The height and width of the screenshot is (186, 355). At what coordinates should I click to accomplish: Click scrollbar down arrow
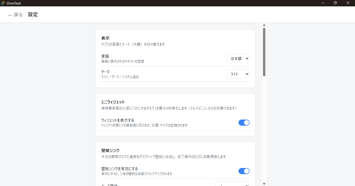coord(264,184)
